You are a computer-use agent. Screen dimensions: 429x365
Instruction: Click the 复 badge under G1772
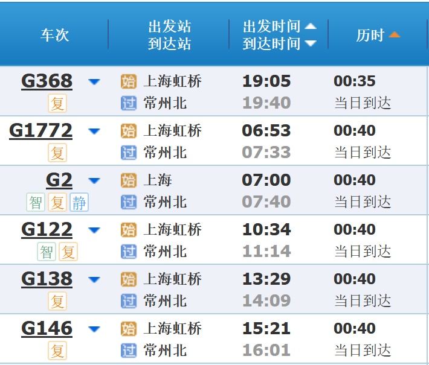point(57,153)
